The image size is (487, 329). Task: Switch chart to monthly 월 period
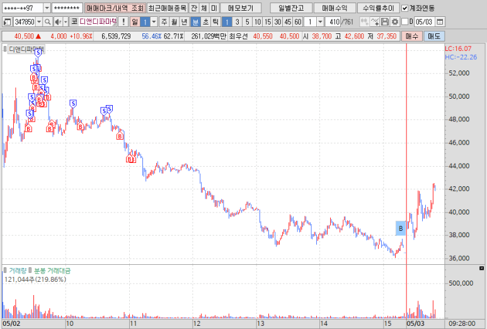click(175, 22)
